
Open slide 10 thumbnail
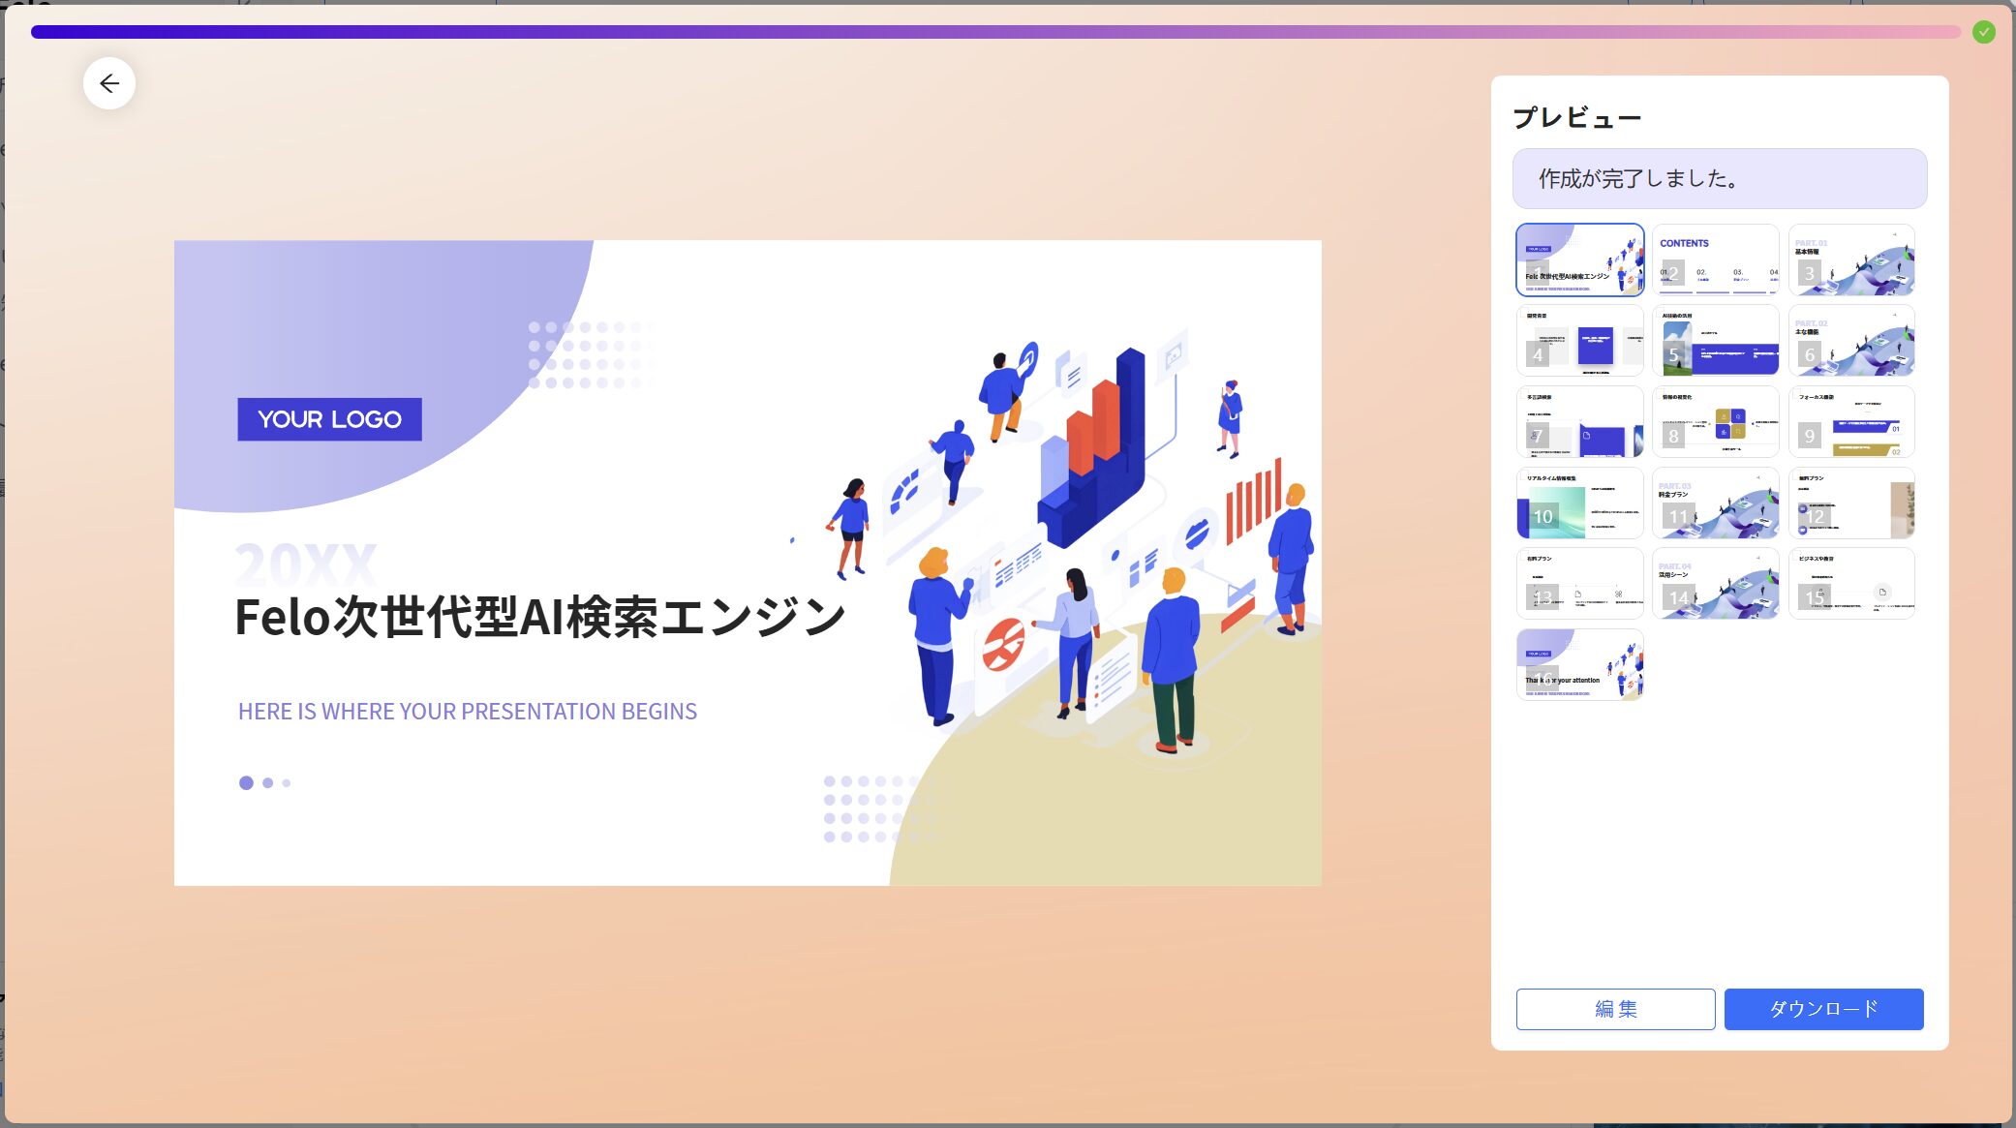click(x=1580, y=503)
